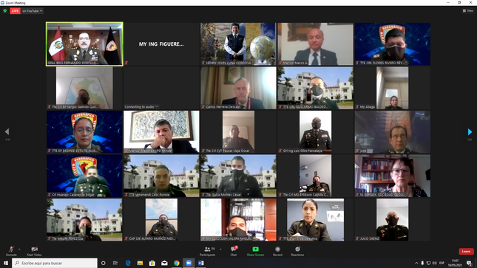Image resolution: width=477 pixels, height=268 pixels.
Task: Click the green encryption shield icon
Action: click(x=5, y=11)
